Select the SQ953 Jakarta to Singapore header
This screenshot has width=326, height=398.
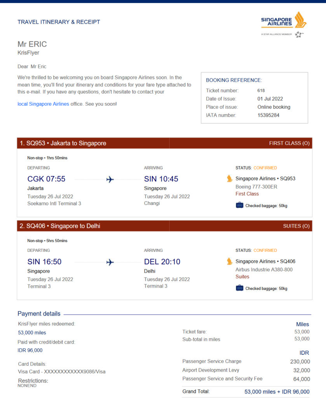[x=63, y=143]
